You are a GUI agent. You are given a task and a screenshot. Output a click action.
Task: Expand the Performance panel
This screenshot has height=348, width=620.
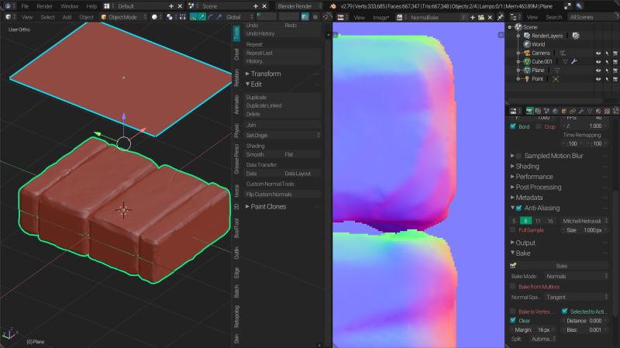(532, 177)
